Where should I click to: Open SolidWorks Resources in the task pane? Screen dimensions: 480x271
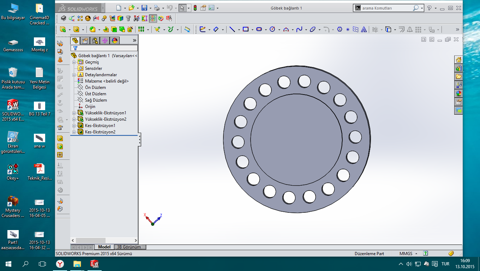coord(458,60)
